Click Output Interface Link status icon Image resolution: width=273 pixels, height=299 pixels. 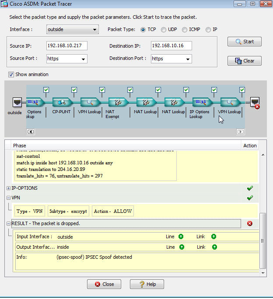click(214, 247)
